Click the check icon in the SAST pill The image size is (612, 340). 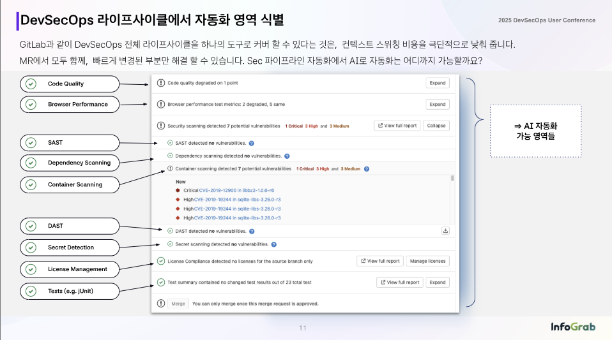tap(31, 143)
